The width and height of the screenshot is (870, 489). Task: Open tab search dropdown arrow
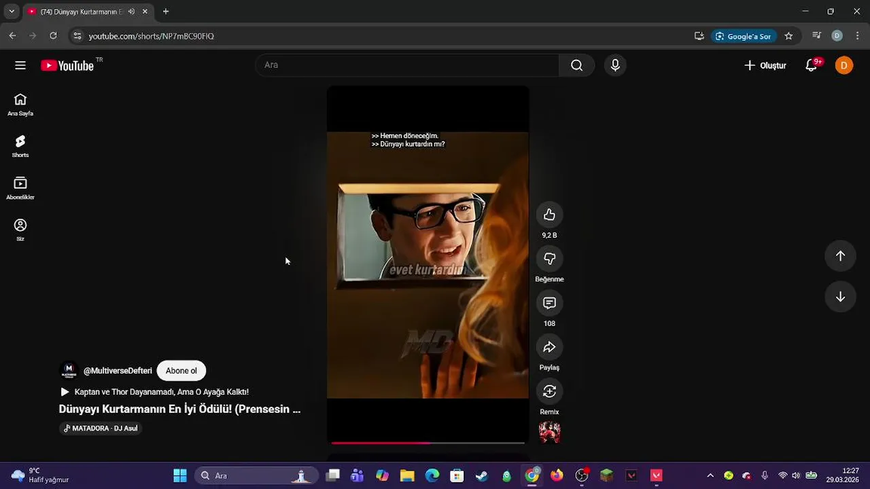(x=12, y=12)
